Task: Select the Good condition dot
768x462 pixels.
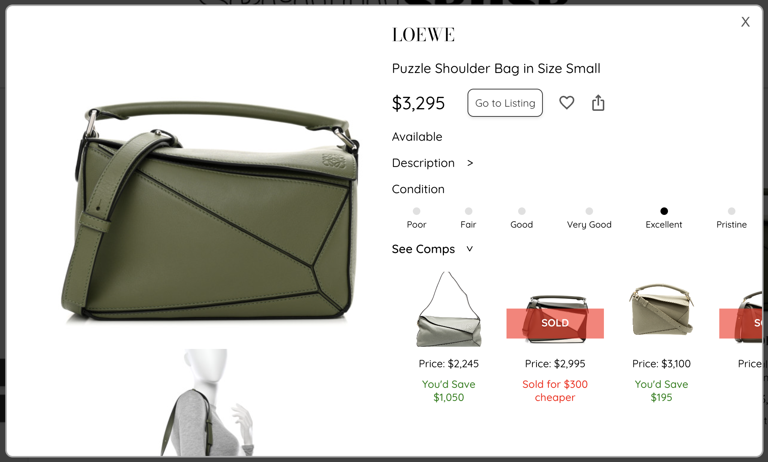Action: [x=522, y=211]
